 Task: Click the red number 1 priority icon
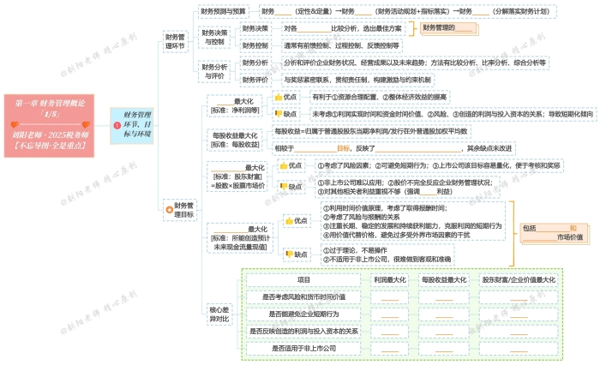(117, 125)
